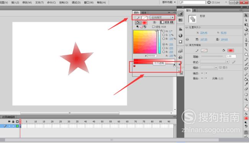This screenshot has width=249, height=143.
Task: Select the Text tool
Action: click(x=246, y=45)
